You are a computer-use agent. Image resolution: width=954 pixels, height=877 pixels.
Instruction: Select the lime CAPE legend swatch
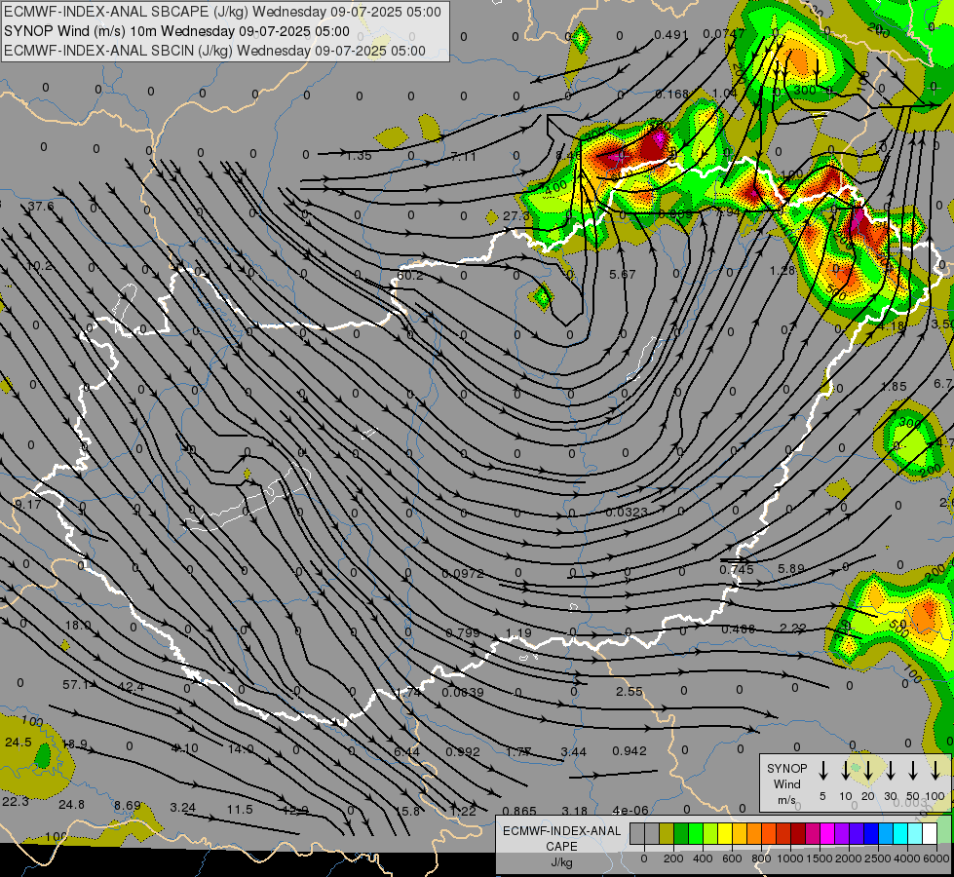[710, 833]
